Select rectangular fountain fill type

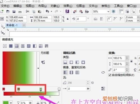click(x=83, y=62)
